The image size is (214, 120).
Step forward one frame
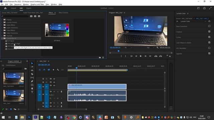coord(145,56)
